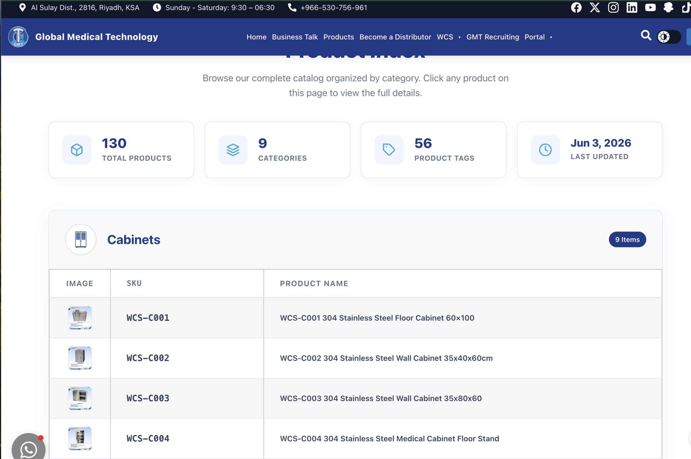Click the WCS-C003 product thumbnail
This screenshot has width=691, height=459.
point(80,398)
